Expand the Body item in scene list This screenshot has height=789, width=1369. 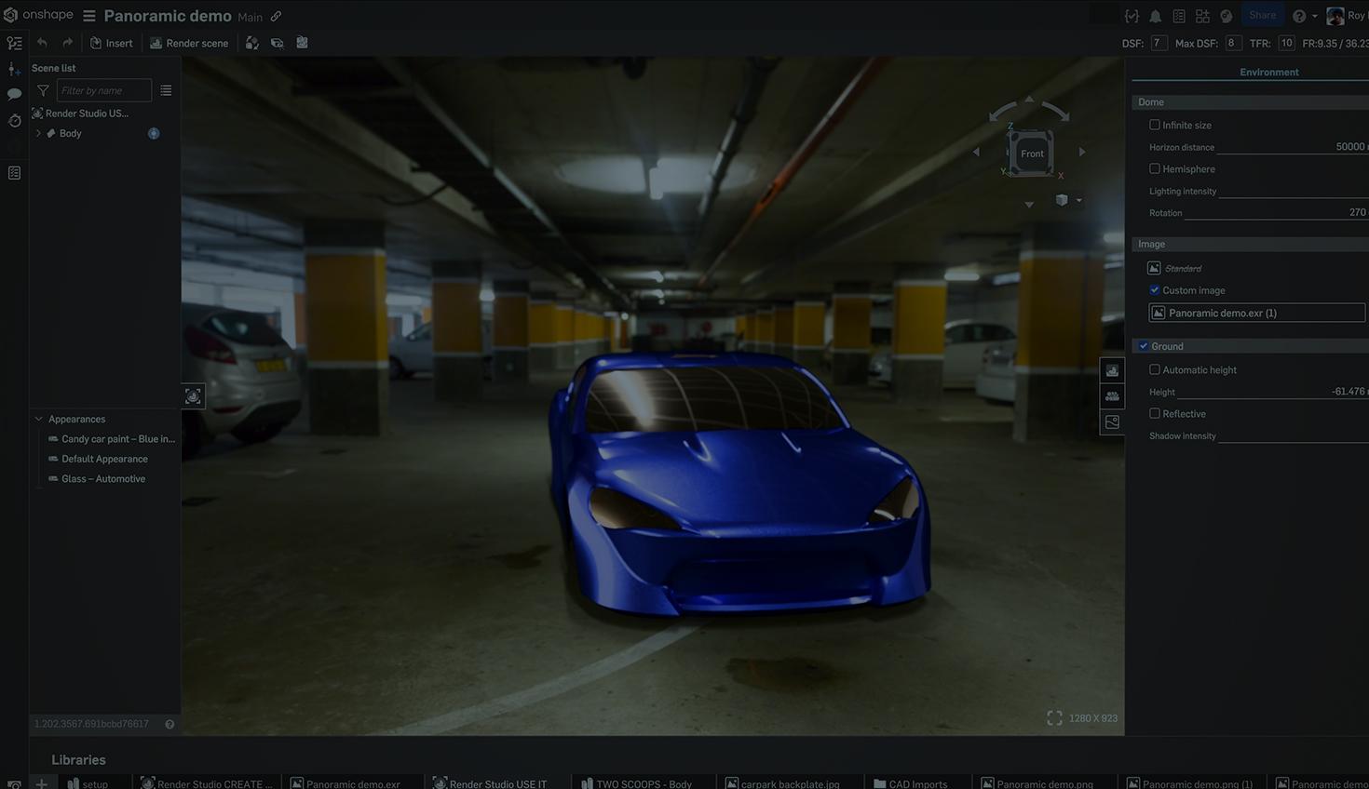[x=38, y=132]
